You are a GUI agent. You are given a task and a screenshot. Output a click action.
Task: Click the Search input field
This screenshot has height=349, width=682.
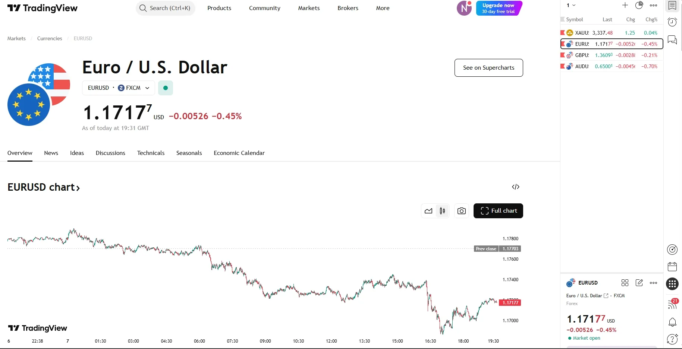tap(166, 8)
